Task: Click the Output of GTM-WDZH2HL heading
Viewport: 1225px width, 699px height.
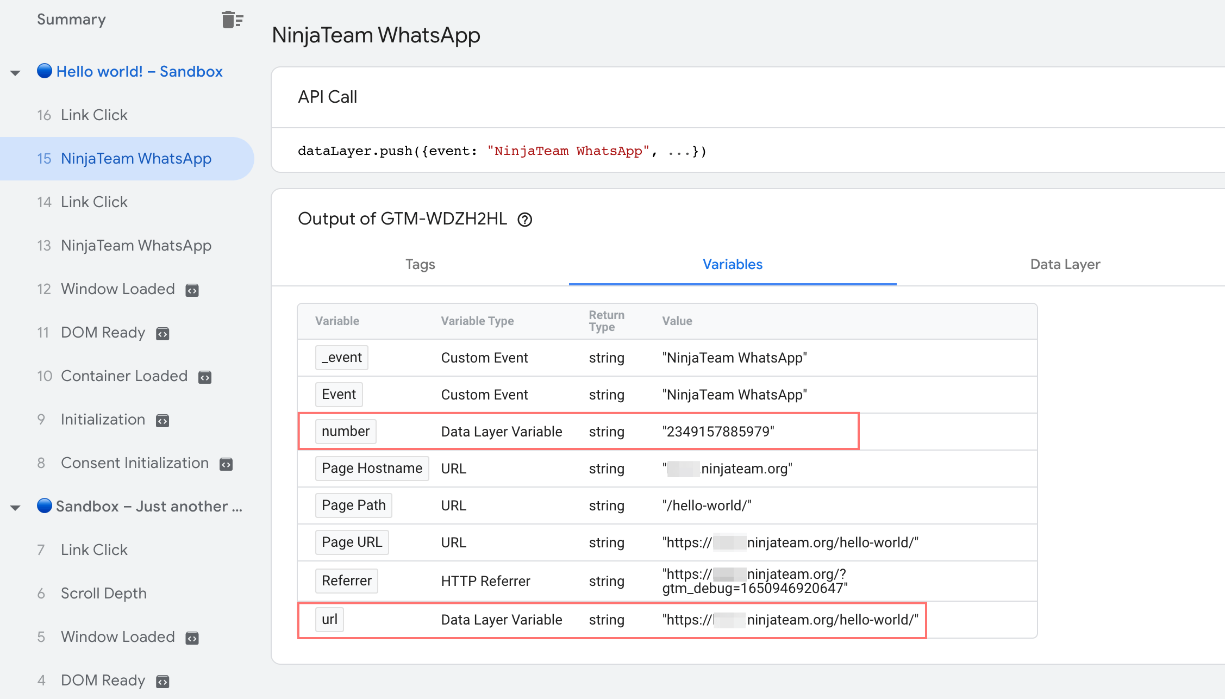Action: tap(402, 219)
